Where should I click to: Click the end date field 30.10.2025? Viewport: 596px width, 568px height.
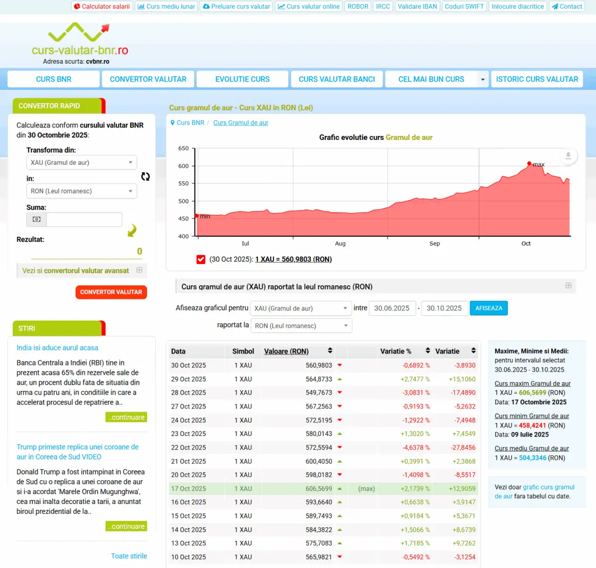coord(444,308)
